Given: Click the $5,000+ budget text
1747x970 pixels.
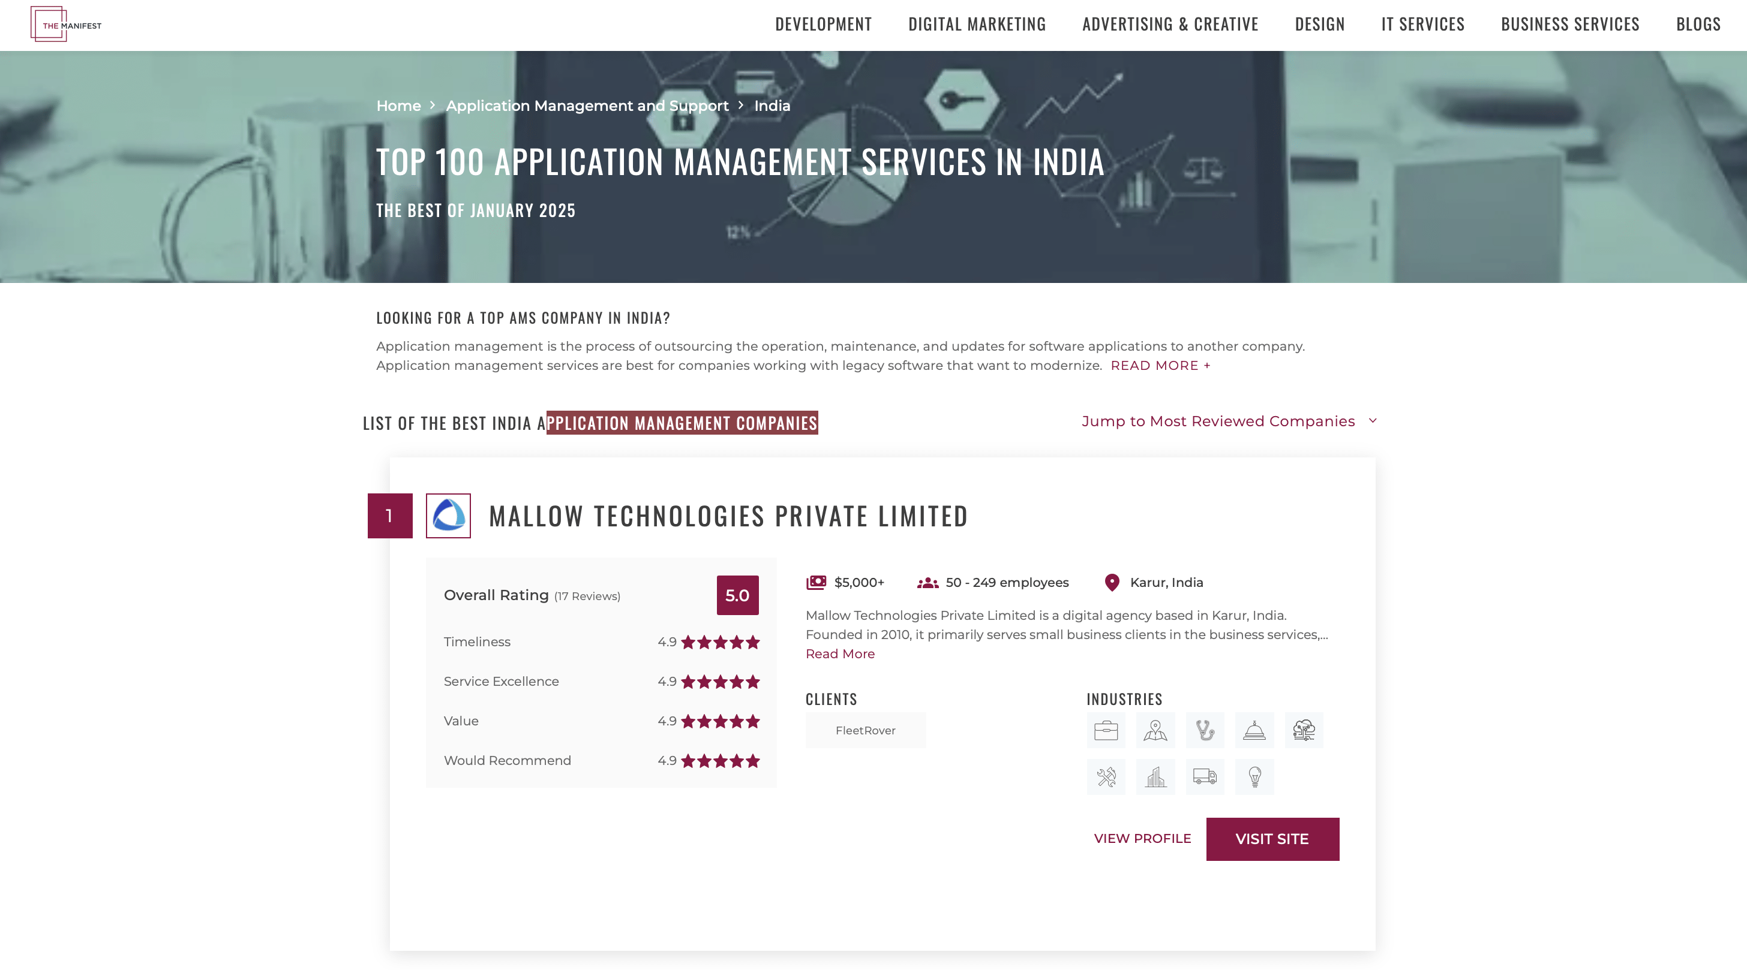Looking at the screenshot, I should pyautogui.click(x=859, y=582).
